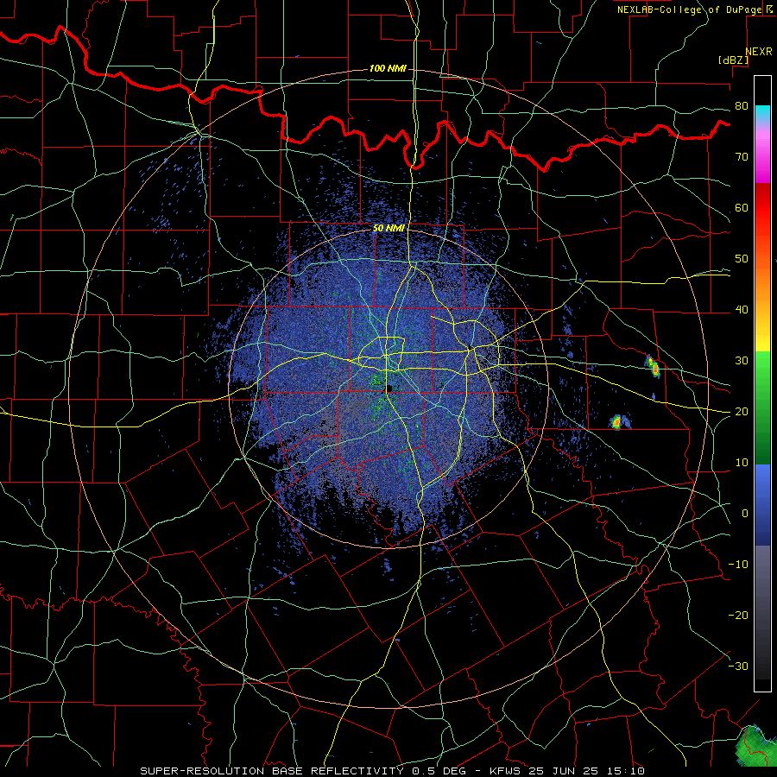Click the [dBZ] unit label
This screenshot has height=777, width=777.
733,60
